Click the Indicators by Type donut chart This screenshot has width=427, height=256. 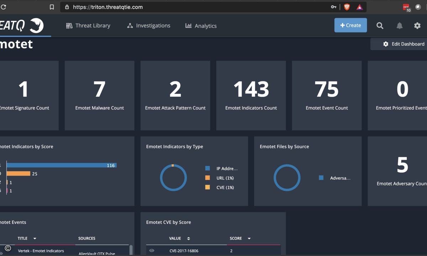point(173,177)
